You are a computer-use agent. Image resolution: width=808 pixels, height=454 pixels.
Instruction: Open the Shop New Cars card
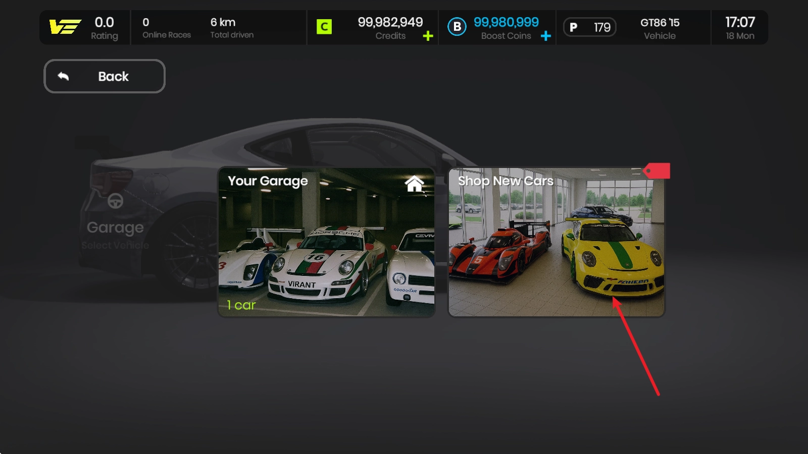[557, 242]
